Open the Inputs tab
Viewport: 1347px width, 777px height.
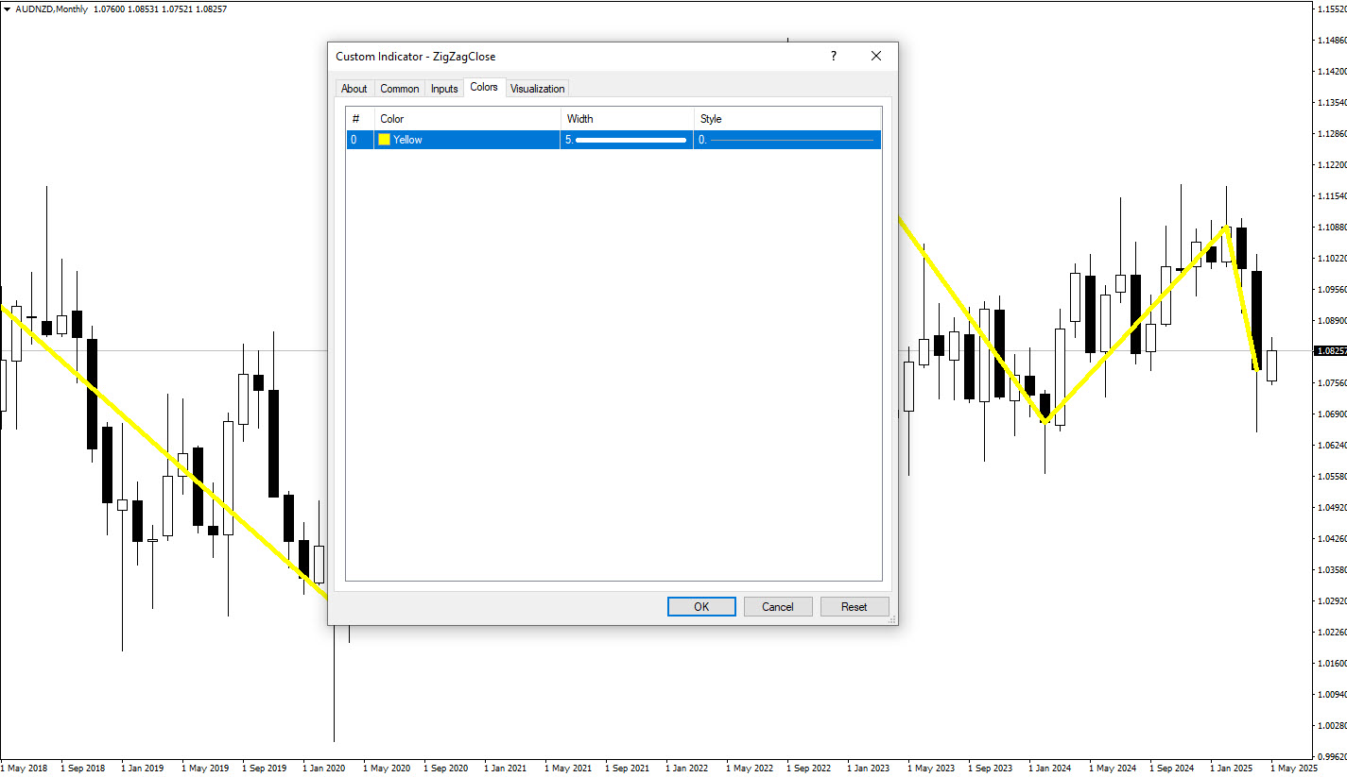point(444,89)
